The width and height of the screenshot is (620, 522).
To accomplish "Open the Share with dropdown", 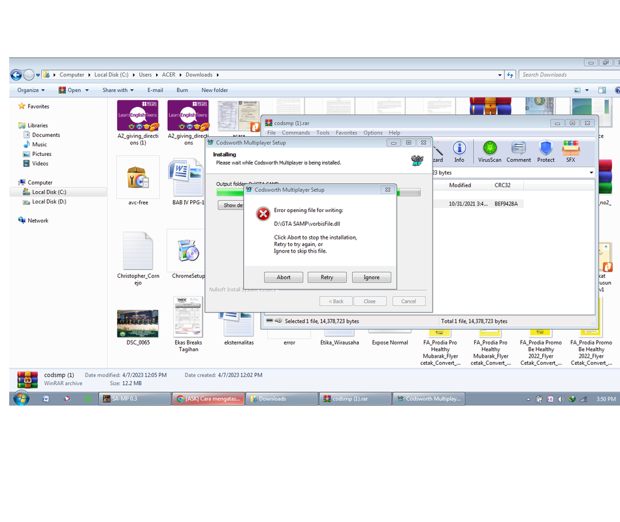I will pyautogui.click(x=118, y=90).
